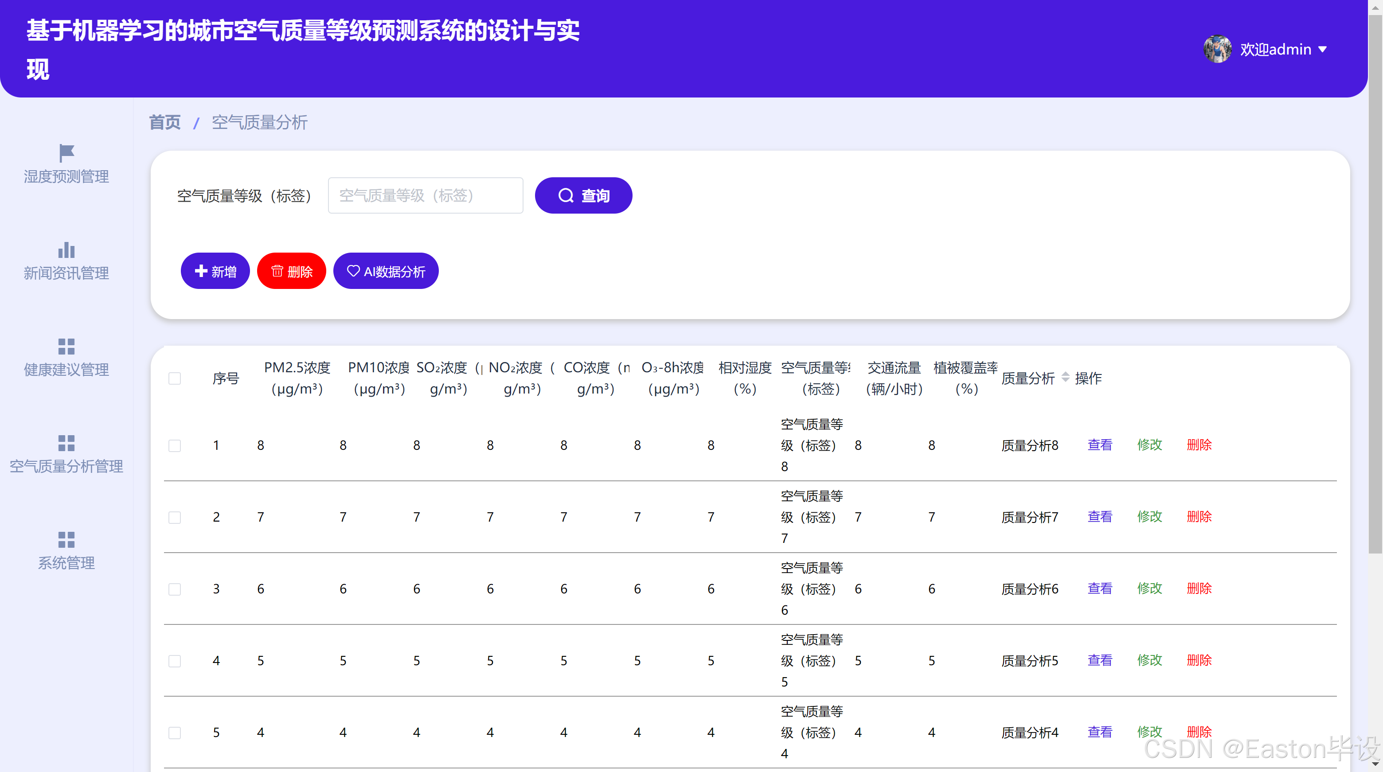Click the 新增 add button
Image resolution: width=1383 pixels, height=772 pixels.
[x=215, y=271]
